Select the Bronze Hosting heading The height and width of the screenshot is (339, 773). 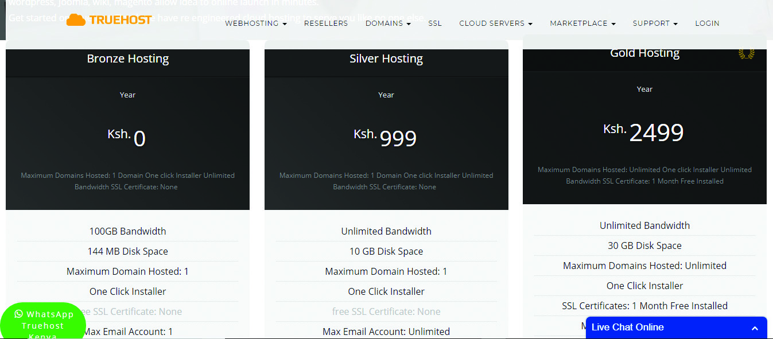[128, 59]
